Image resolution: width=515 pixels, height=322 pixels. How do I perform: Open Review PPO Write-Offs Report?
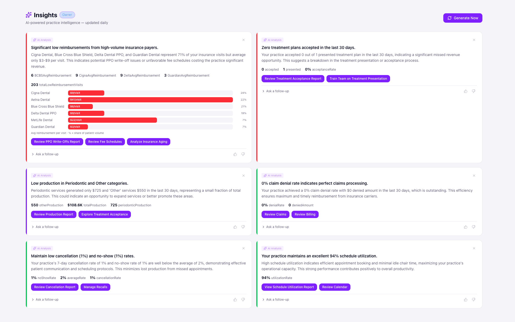tap(57, 142)
